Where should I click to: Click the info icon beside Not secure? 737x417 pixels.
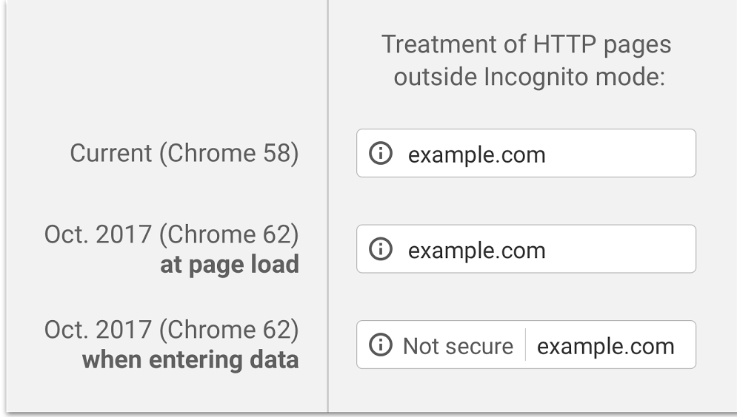click(x=380, y=345)
